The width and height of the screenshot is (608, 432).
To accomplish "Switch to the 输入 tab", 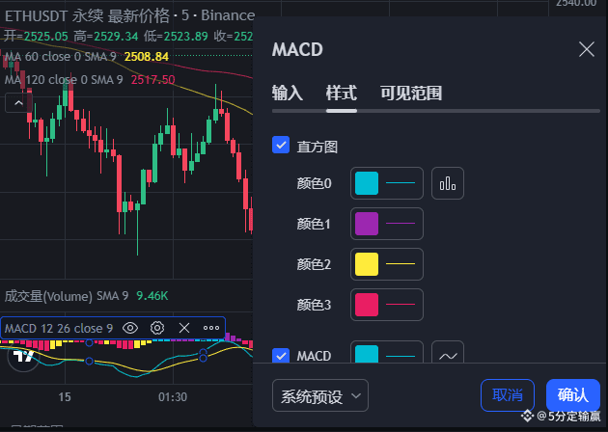I will (287, 93).
